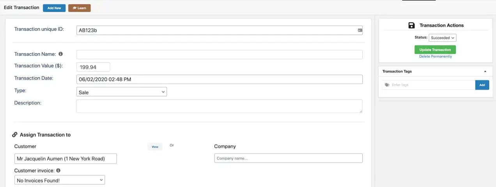
Task: Select the Transaction Date field
Action: pyautogui.click(x=219, y=79)
